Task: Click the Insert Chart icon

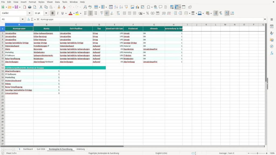Action: (137, 7)
